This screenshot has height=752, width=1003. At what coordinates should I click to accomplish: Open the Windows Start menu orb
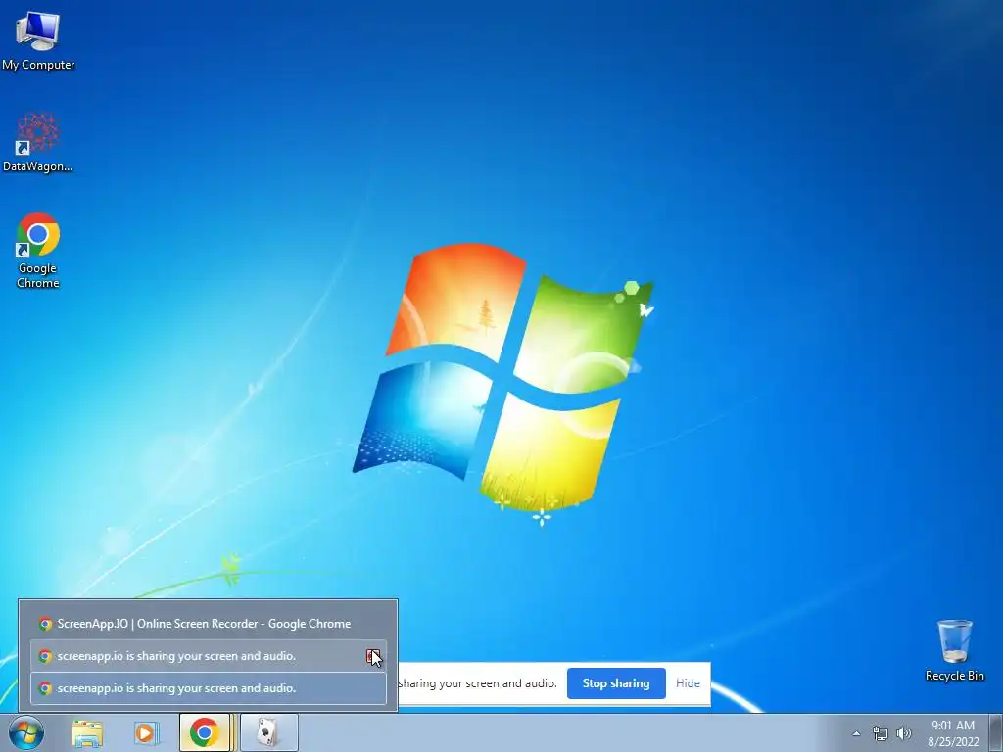coord(26,732)
